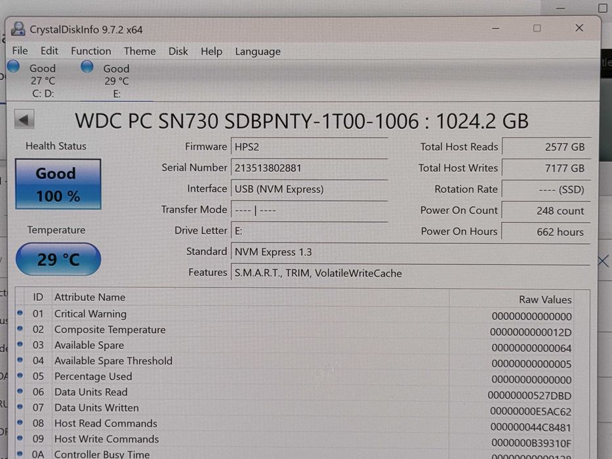Open the Function menu
Image resolution: width=612 pixels, height=459 pixels.
[x=91, y=51]
